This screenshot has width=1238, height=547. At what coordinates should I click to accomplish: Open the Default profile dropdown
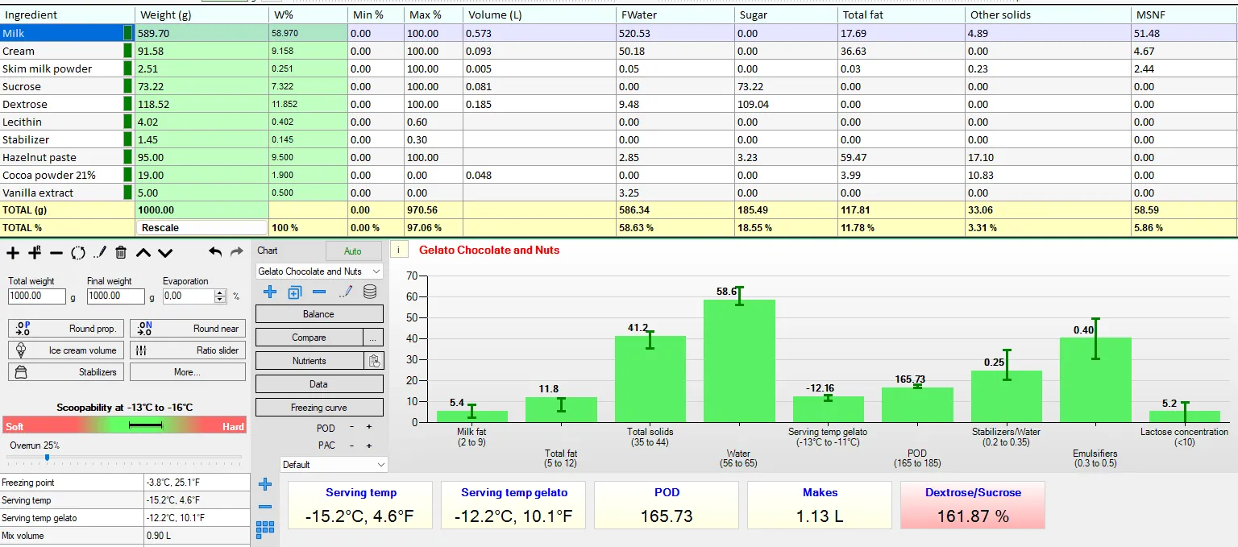click(x=334, y=464)
